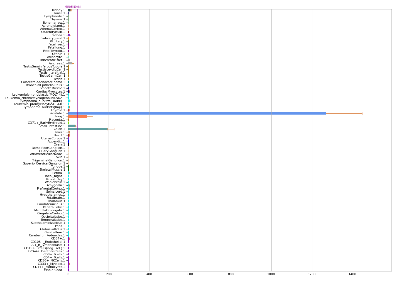Select the AdrenalCortex.1 label
This screenshot has height=281, width=397.
[x=52, y=29]
